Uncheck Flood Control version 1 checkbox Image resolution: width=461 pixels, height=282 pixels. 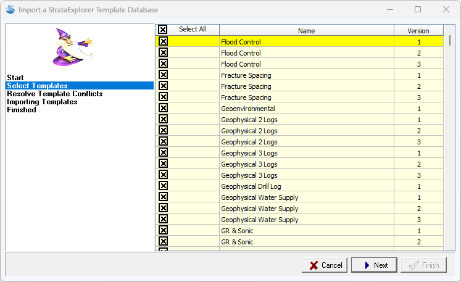coord(163,41)
